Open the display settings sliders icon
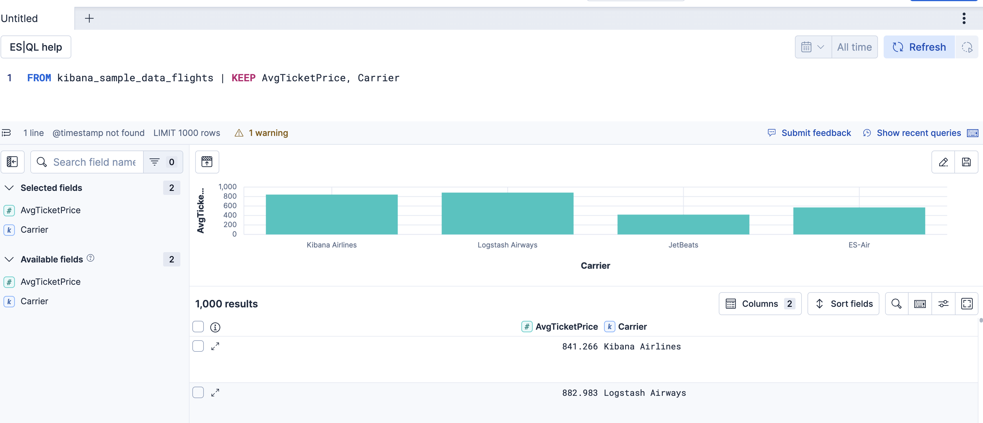 click(x=943, y=304)
